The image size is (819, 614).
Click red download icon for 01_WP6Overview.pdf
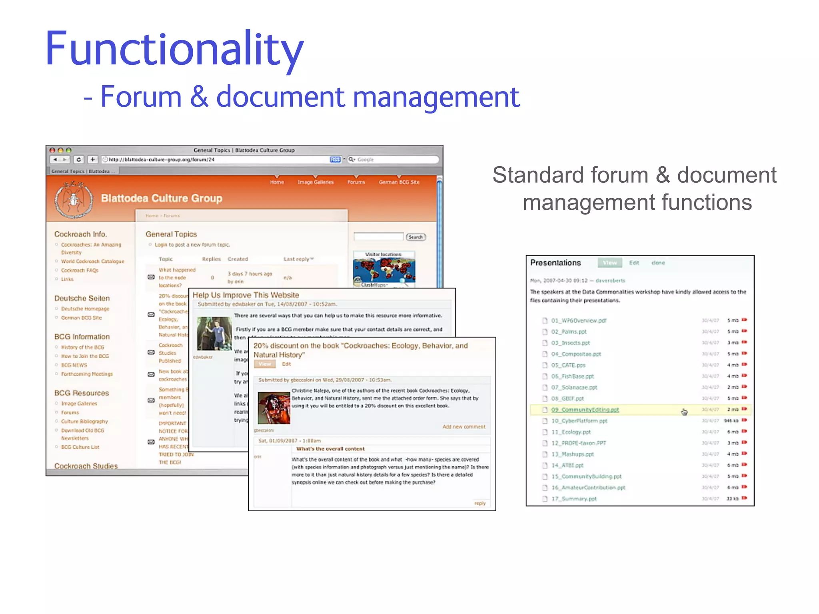coord(744,320)
